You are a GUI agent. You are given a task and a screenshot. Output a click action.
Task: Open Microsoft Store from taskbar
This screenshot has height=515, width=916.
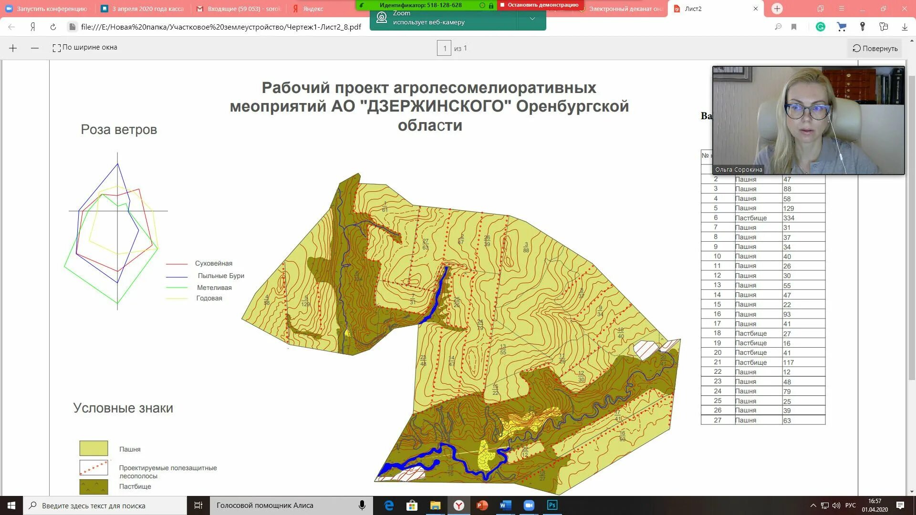[412, 505]
